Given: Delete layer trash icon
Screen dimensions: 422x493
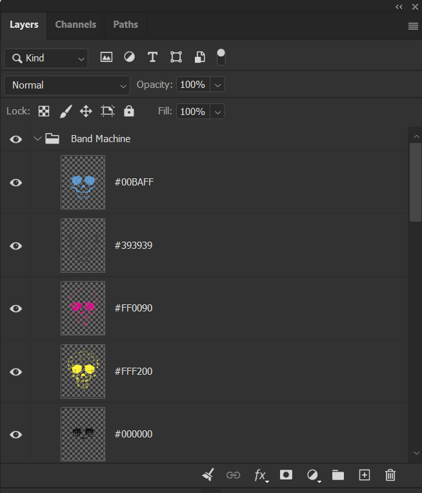Looking at the screenshot, I should [390, 475].
